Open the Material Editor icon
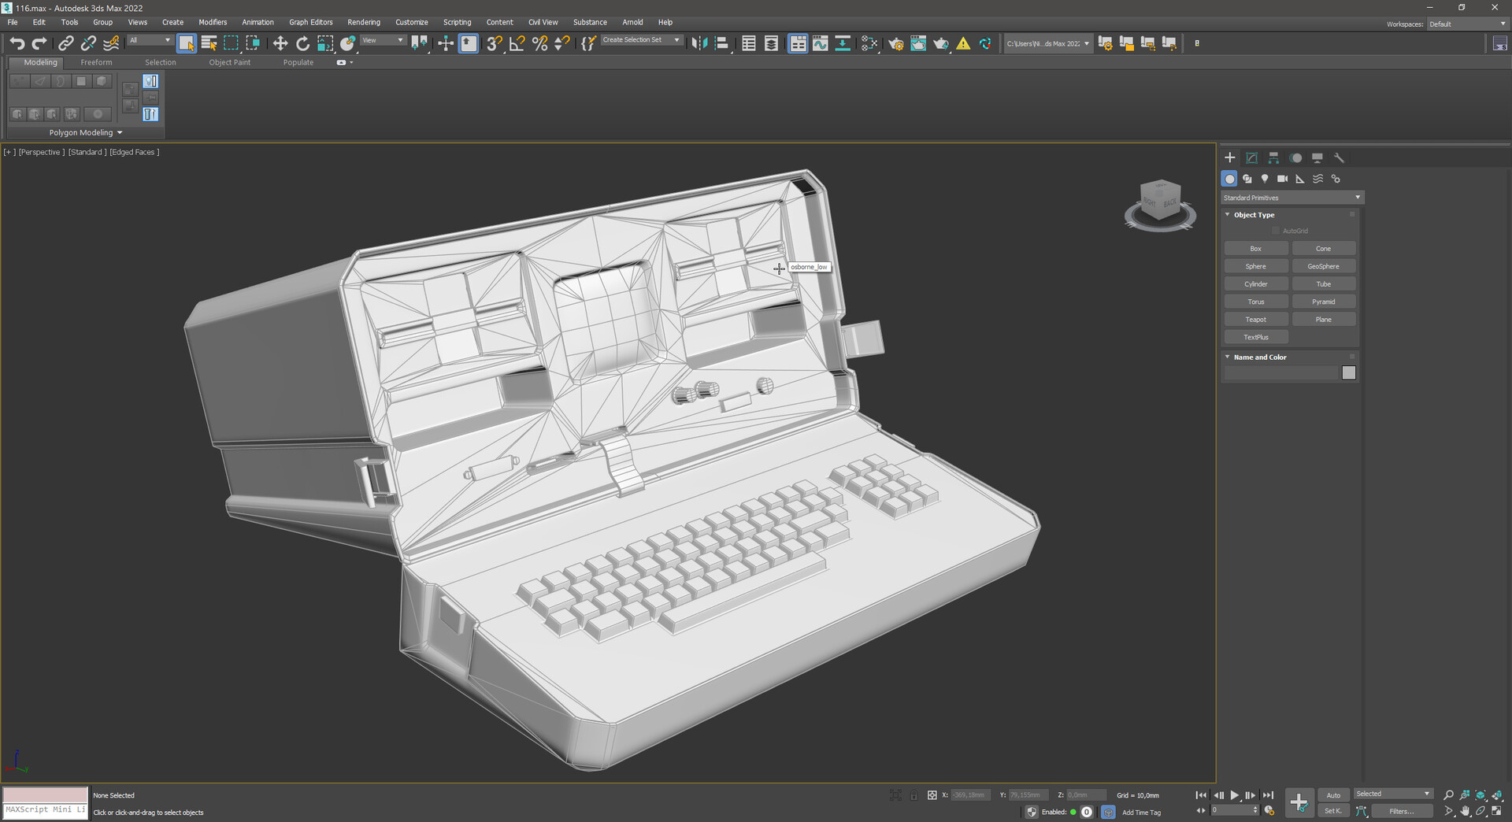1512x822 pixels. (x=869, y=43)
